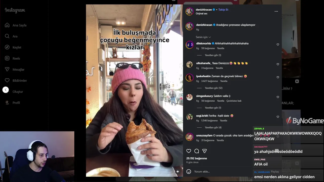The image size is (324, 182).
Task: Open the three-dot more options menu
Action: [276, 11]
